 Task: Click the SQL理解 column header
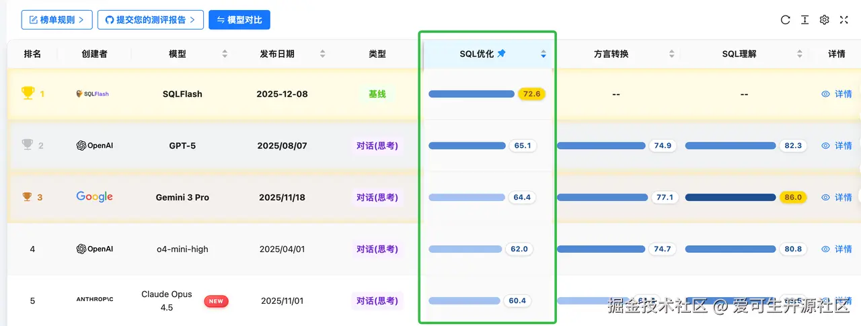click(739, 54)
